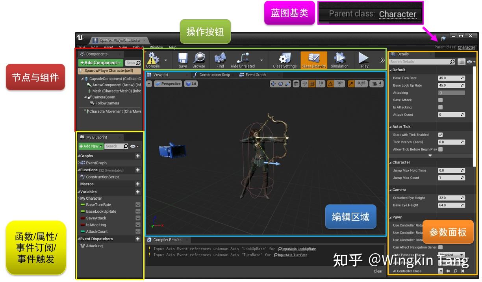Start Simulation from the toolbar
Viewport: 482px width, 282px height.
[339, 60]
